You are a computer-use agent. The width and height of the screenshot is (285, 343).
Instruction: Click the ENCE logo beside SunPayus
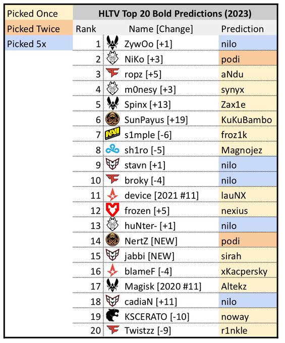tap(112, 119)
